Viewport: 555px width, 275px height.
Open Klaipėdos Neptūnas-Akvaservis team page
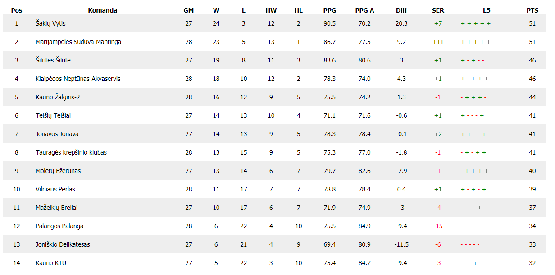(78, 79)
